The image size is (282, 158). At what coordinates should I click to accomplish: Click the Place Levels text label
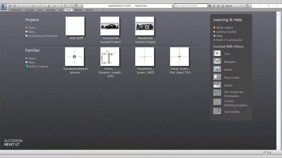coord(231,78)
